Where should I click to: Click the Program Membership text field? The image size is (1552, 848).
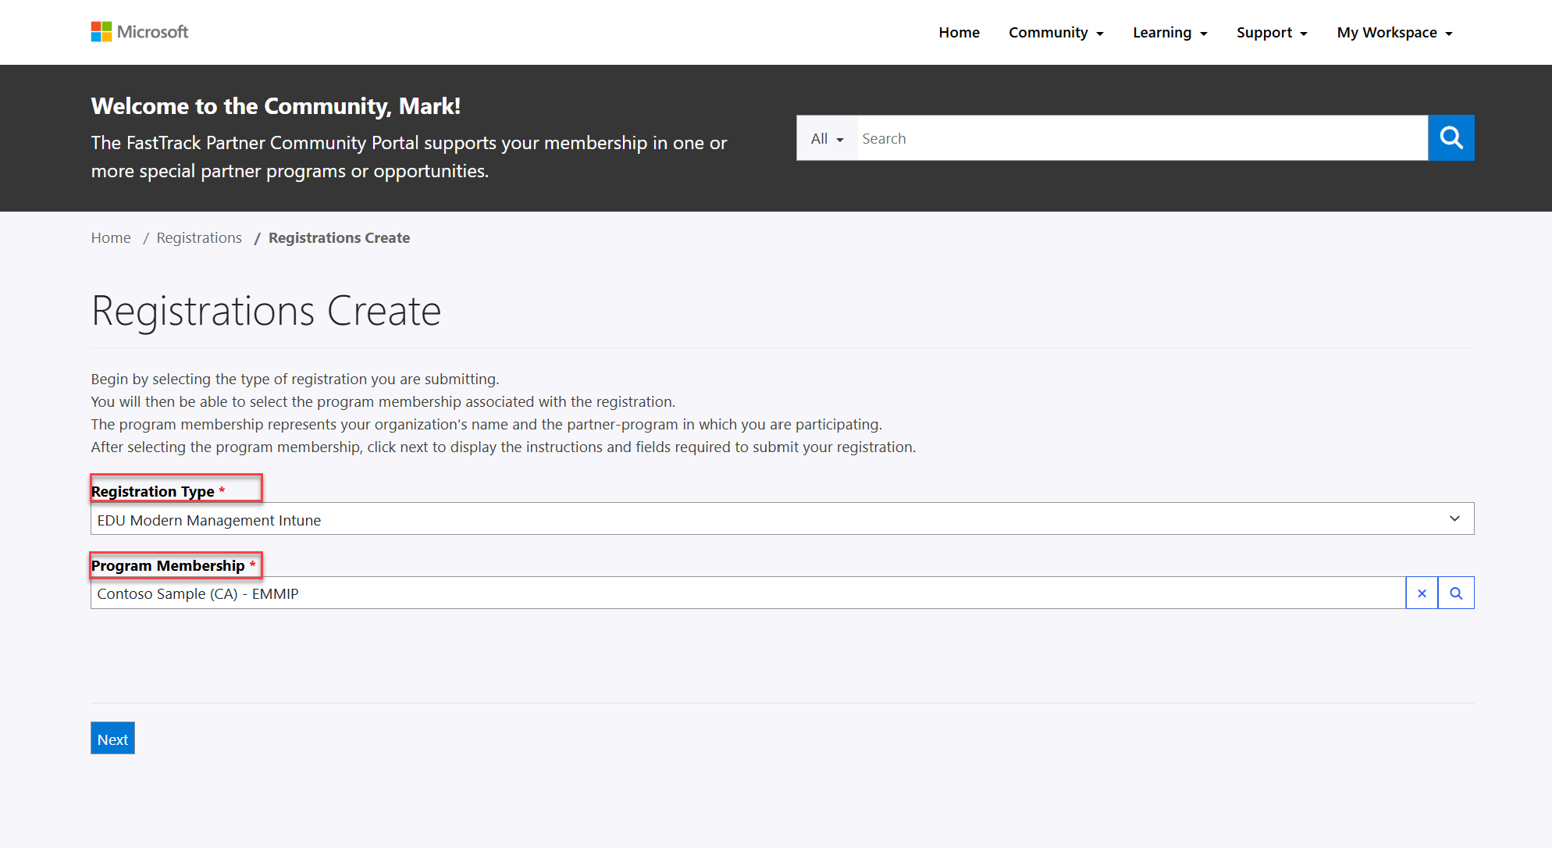(x=748, y=593)
